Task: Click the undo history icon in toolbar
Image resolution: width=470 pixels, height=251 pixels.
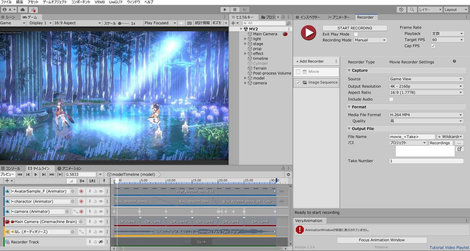Action: (x=401, y=10)
